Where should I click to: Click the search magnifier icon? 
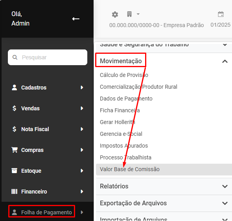coord(15,57)
